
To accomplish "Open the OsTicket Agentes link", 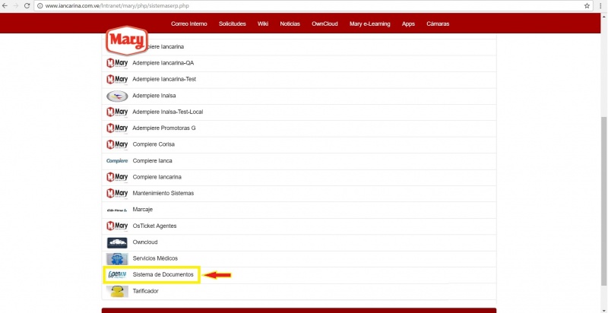I will pos(155,226).
